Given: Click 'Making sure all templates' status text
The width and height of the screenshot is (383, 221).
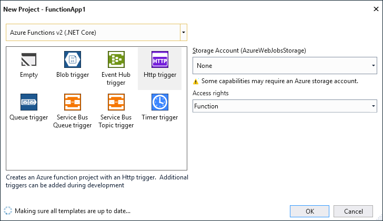Looking at the screenshot, I should pyautogui.click(x=73, y=211).
